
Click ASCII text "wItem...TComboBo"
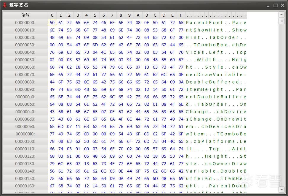tap(216, 134)
